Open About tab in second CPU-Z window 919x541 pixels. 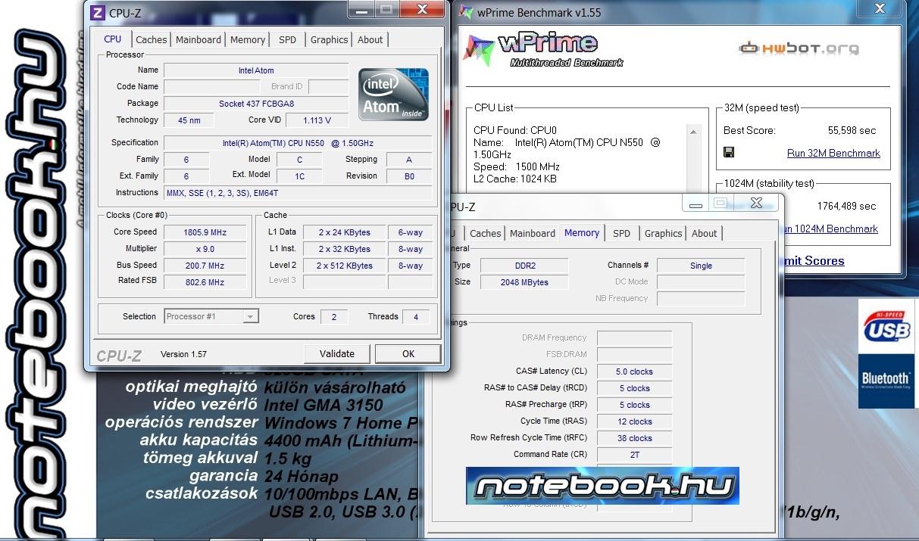705,234
